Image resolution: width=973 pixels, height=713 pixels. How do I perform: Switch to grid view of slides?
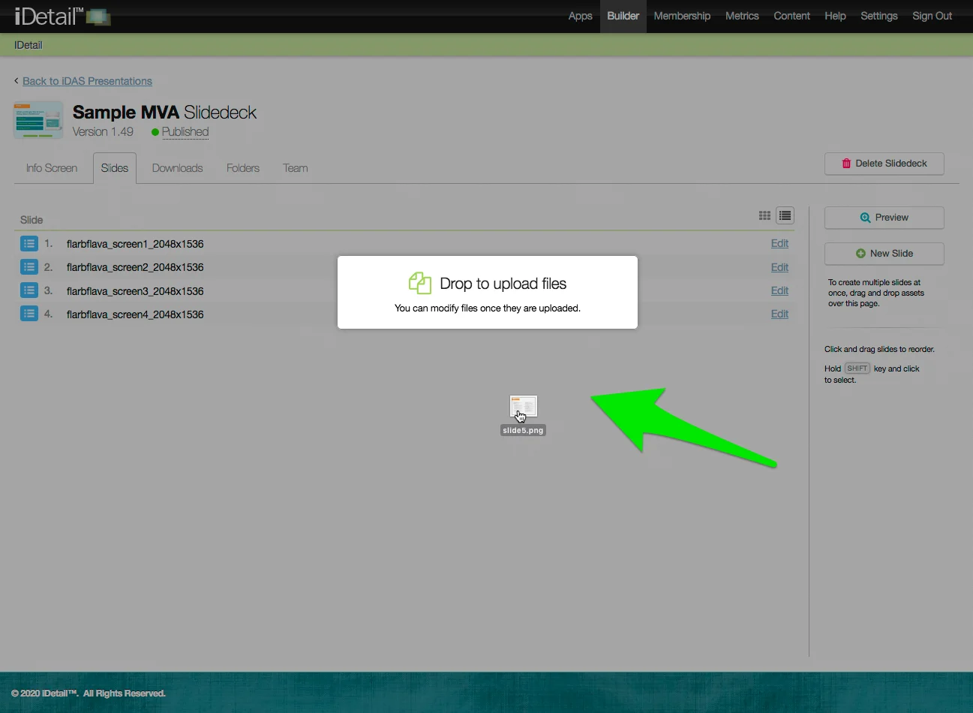pyautogui.click(x=764, y=216)
